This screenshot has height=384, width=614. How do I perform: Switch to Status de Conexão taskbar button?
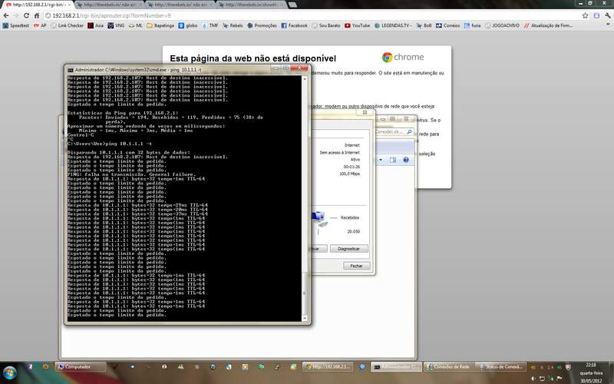tap(500, 367)
